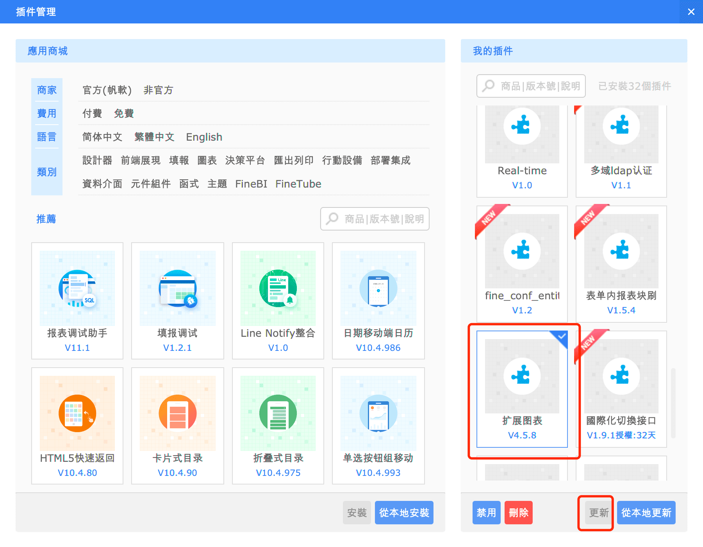
Task: Show 付費 paid plugins
Action: click(x=92, y=114)
